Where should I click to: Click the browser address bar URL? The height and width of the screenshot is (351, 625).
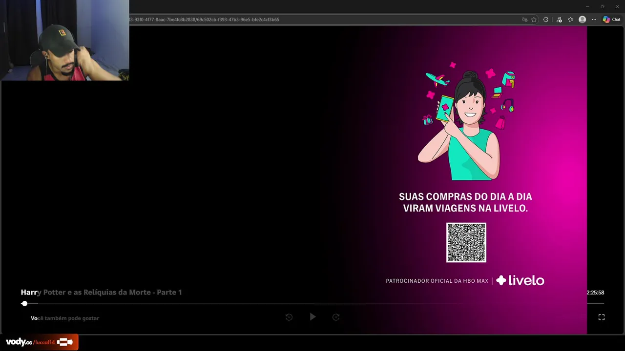point(204,19)
